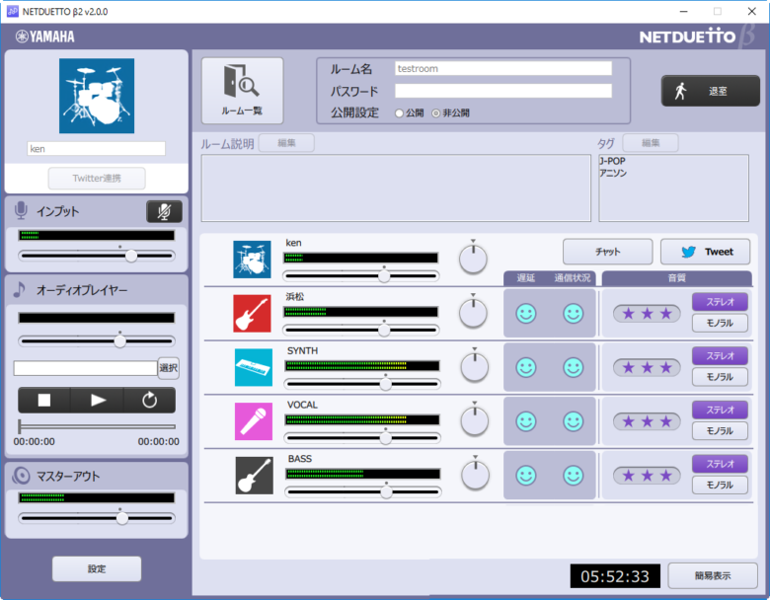Image resolution: width=770 pixels, height=600 pixels.
Task: Click the BASS delay smiley face
Action: coord(526,476)
